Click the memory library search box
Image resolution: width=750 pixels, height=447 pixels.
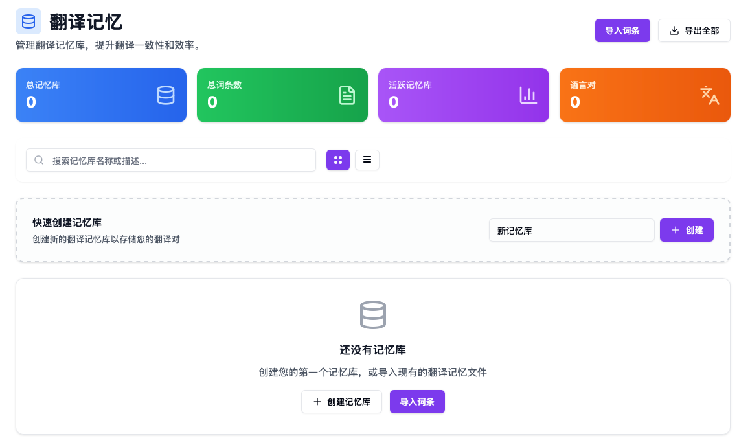(x=170, y=159)
